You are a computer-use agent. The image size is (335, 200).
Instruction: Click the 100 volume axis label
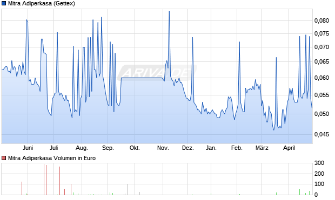point(319,184)
